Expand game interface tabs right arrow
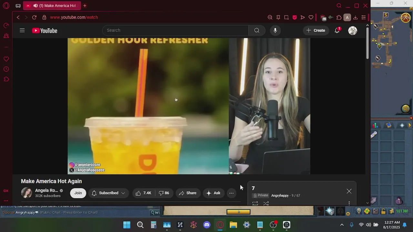 (410, 125)
